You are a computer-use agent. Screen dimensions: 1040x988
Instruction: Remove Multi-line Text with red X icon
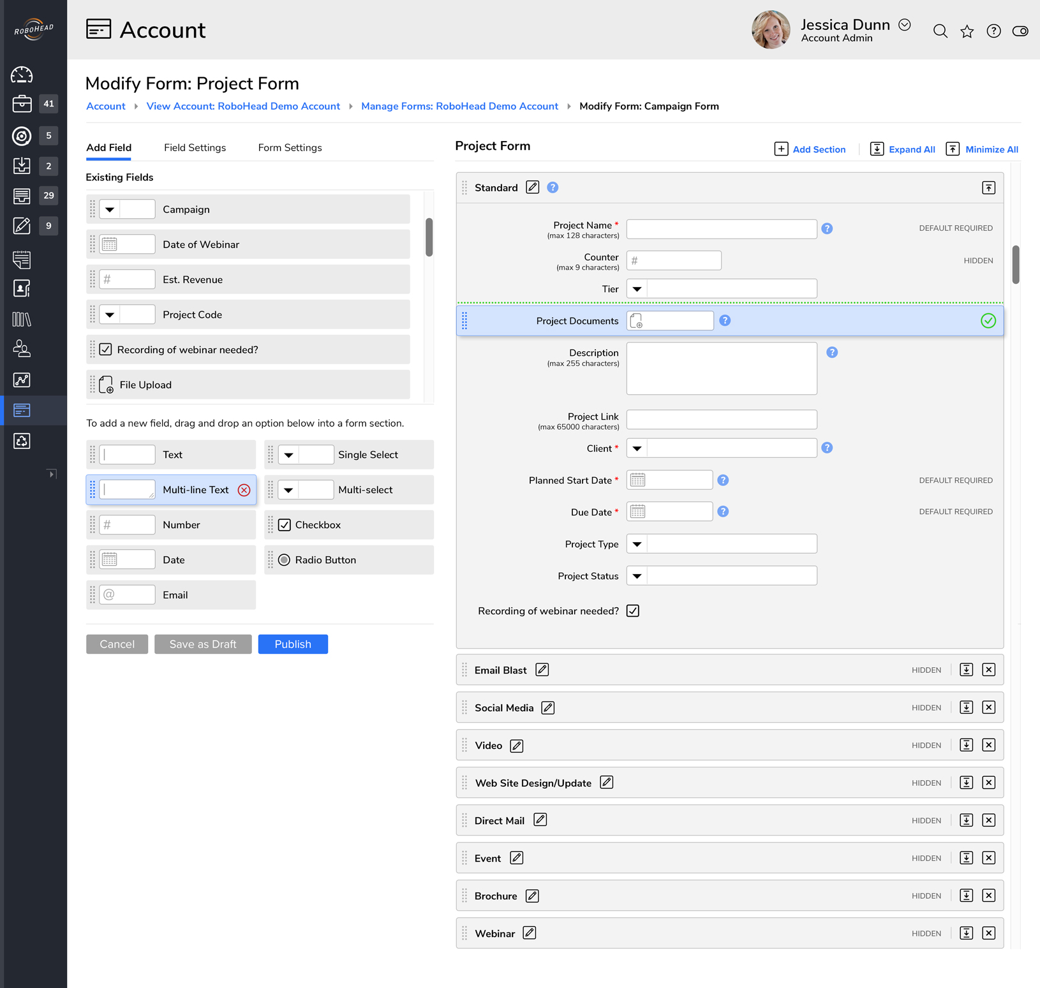[x=244, y=490]
